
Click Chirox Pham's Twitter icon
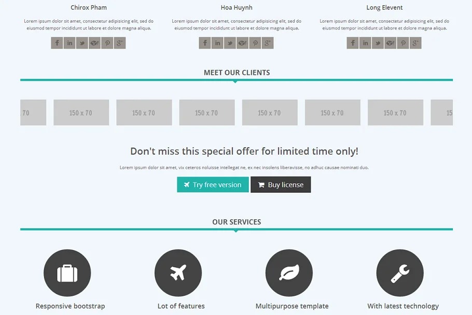pos(82,43)
